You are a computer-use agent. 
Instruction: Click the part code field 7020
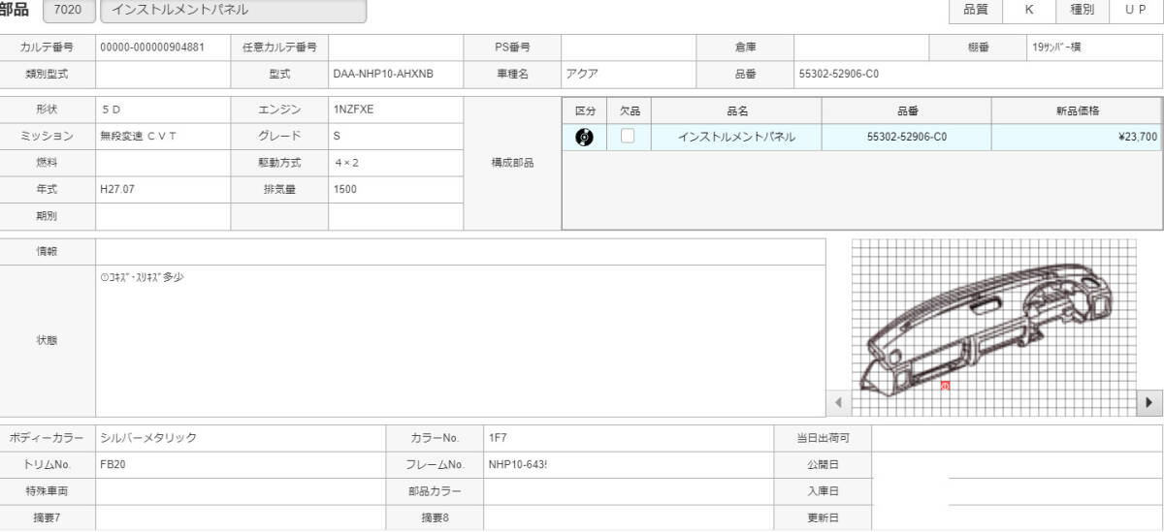pos(70,11)
